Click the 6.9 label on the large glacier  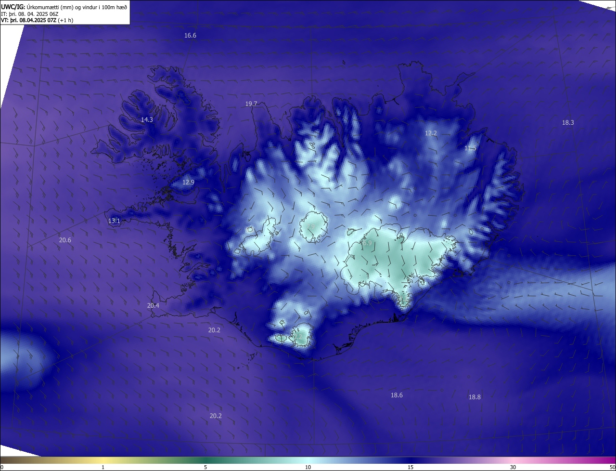click(x=367, y=244)
